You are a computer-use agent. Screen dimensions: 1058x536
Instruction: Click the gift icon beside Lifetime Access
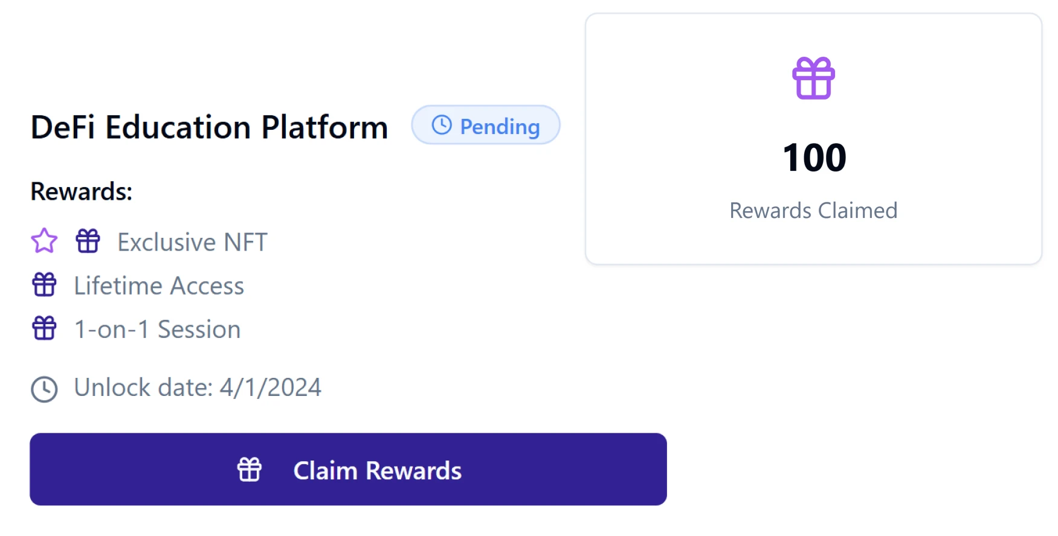(44, 285)
